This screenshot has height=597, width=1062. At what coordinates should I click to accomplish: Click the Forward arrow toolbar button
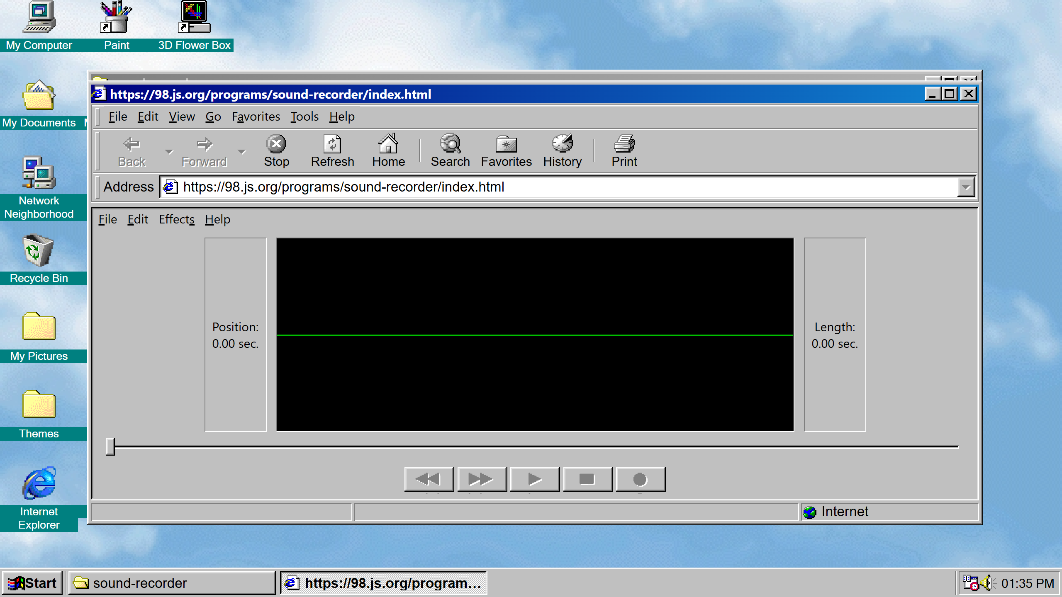(x=204, y=151)
